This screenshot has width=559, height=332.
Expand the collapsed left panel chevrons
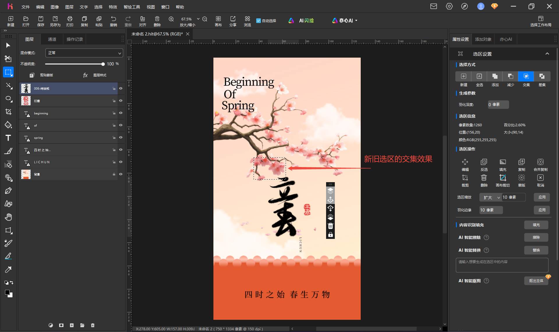coord(5,31)
